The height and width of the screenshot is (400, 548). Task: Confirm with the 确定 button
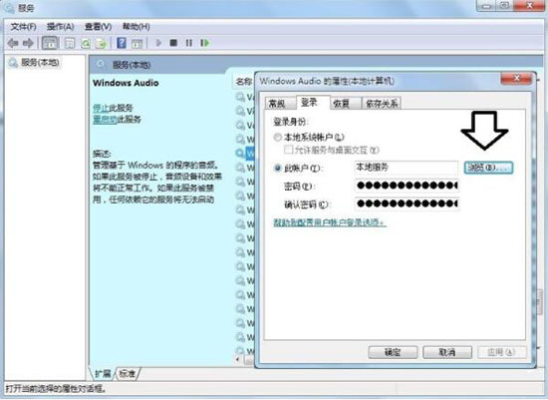393,352
